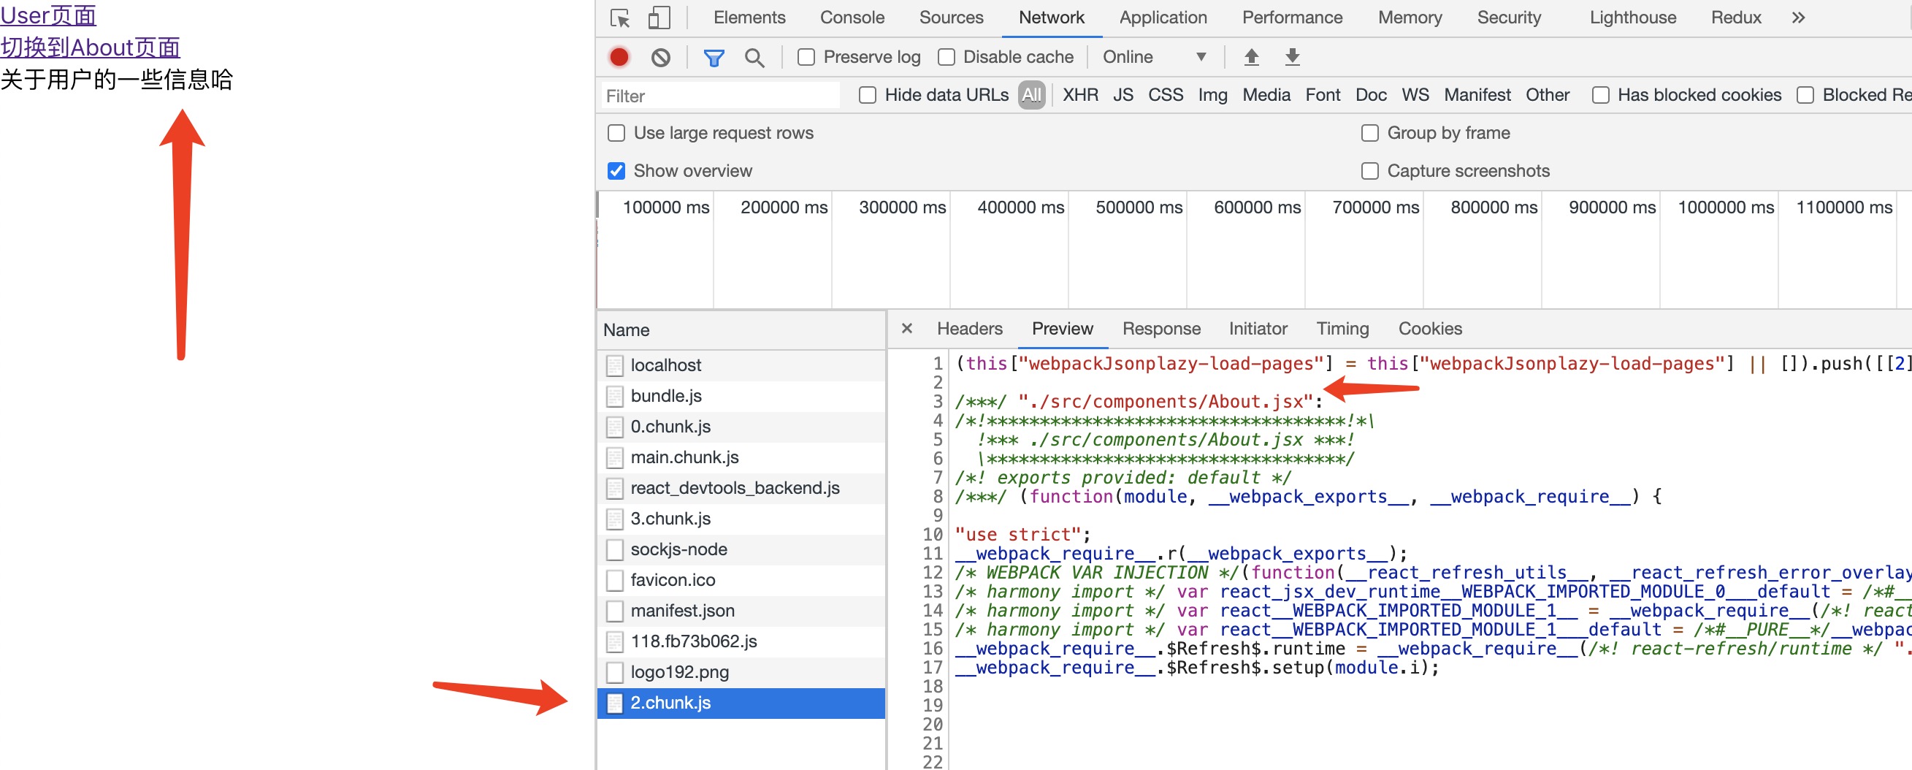Select the Network tab
Screen dimensions: 1912x770
1051,18
